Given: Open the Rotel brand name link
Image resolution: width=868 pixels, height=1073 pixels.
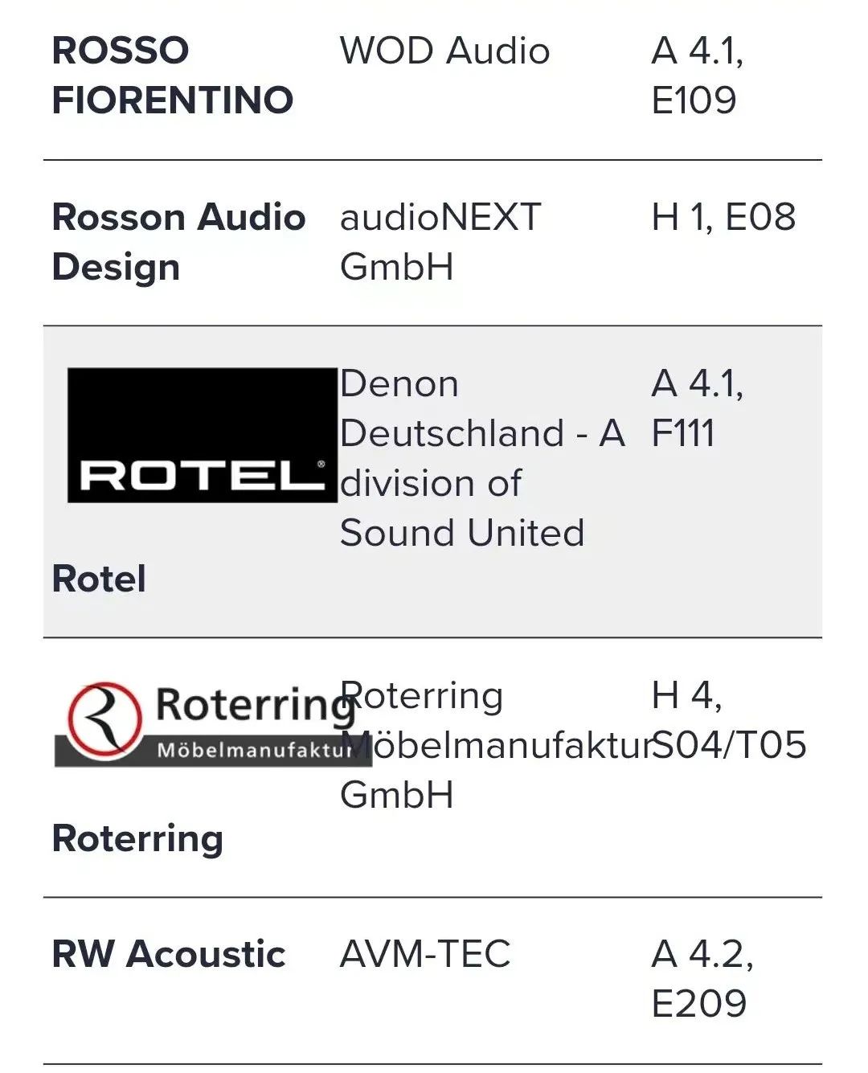Looking at the screenshot, I should (99, 579).
